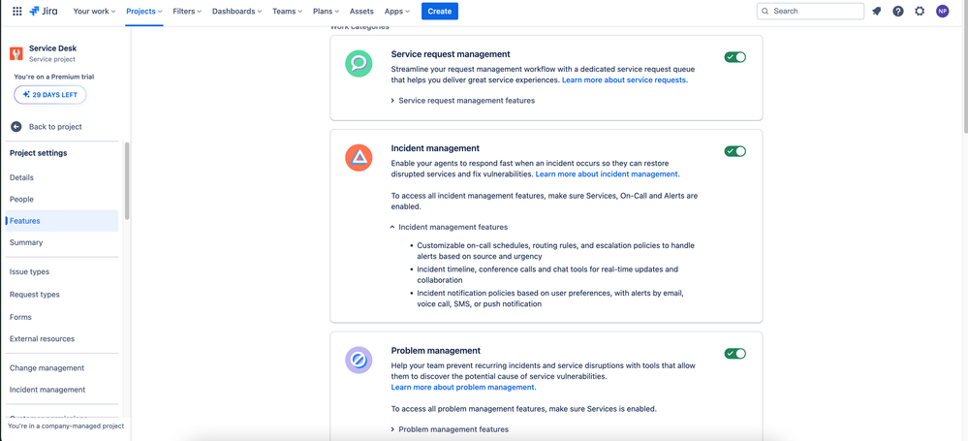Open the Teams dropdown

(288, 11)
